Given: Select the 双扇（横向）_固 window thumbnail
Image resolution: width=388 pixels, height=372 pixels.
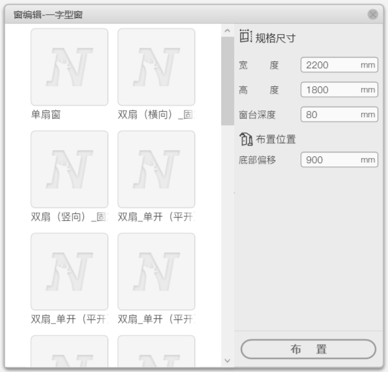Looking at the screenshot, I should pyautogui.click(x=156, y=67).
